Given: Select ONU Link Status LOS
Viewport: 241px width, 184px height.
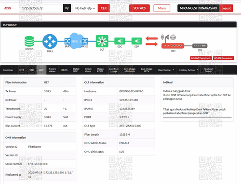Looking at the screenshot, I should [121, 152].
